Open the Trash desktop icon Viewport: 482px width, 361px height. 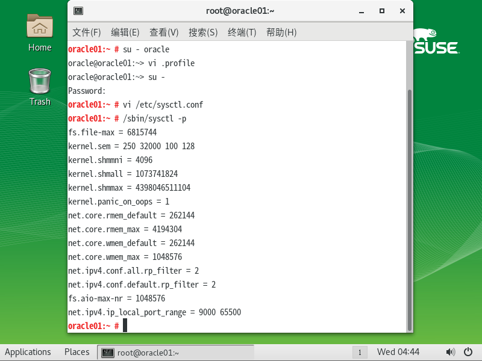pyautogui.click(x=40, y=87)
